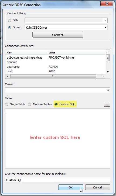Viewport: 116px width, 196px height.
Task: Click the horizontal scroll right arrow
Action: coord(103,76)
